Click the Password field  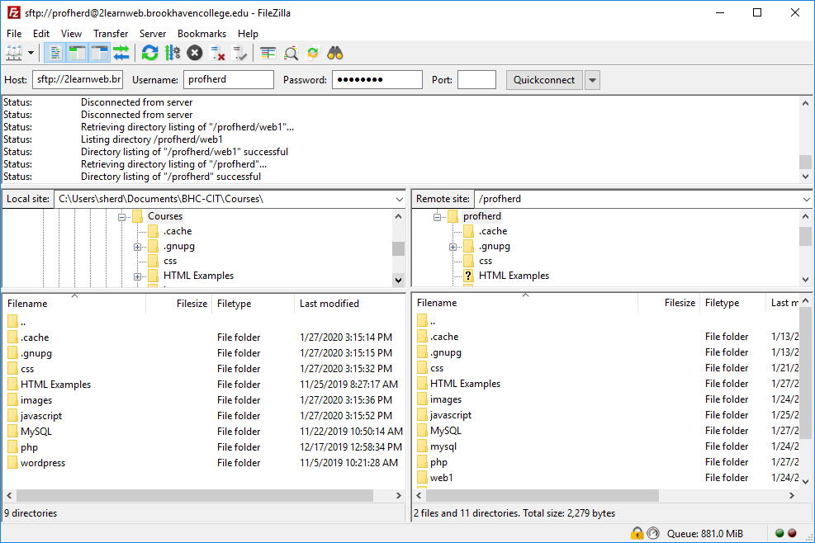pyautogui.click(x=377, y=79)
